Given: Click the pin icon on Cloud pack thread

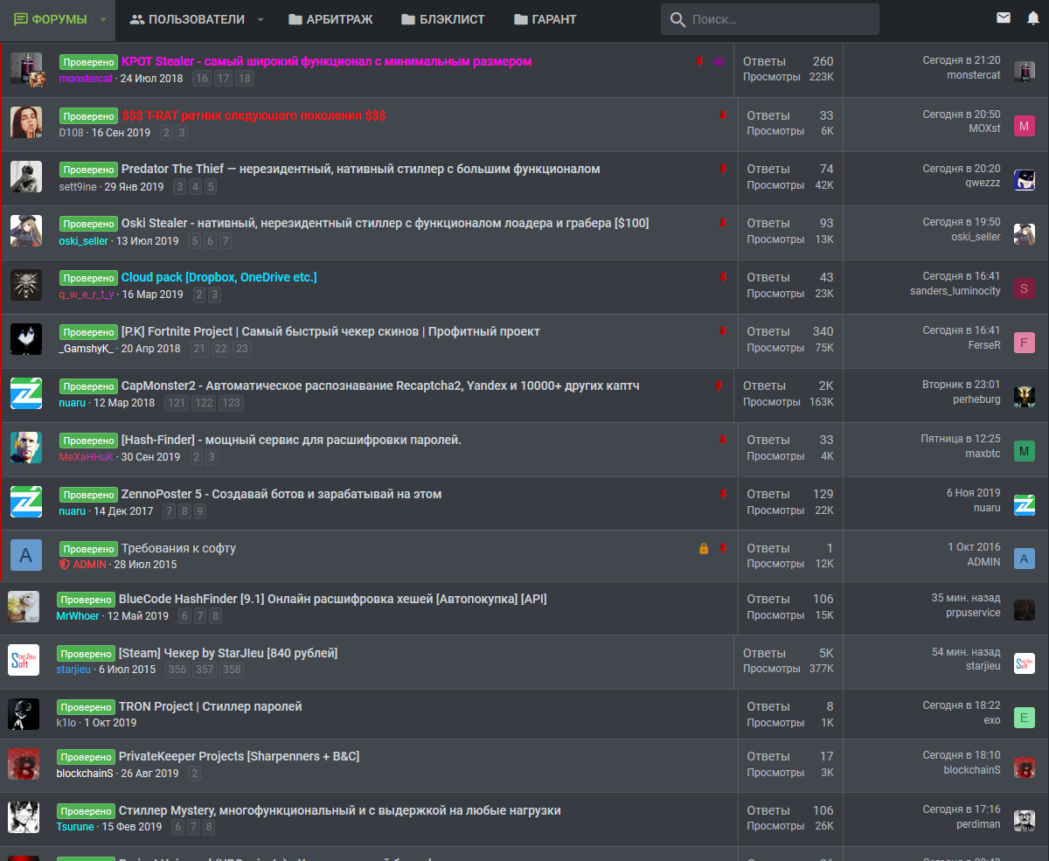Looking at the screenshot, I should 723,278.
